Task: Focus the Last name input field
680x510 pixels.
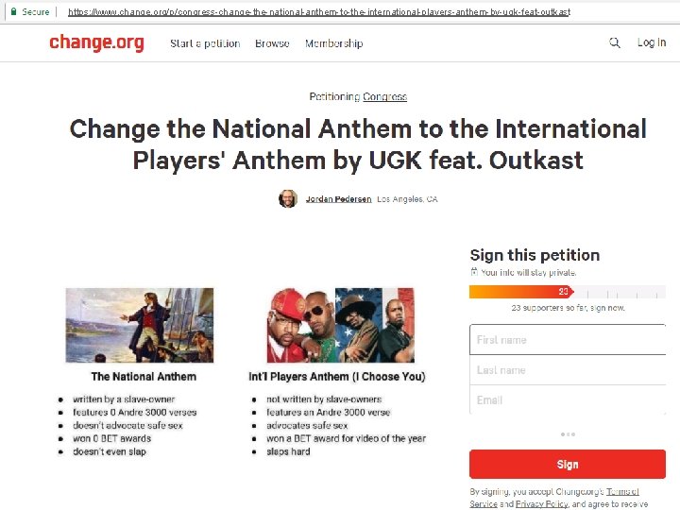Action: [567, 370]
